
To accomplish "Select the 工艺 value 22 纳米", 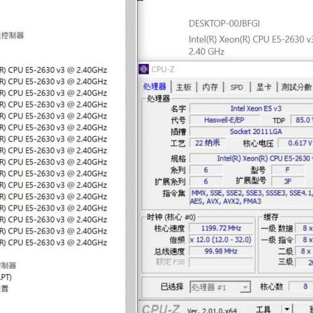I will (x=207, y=143).
